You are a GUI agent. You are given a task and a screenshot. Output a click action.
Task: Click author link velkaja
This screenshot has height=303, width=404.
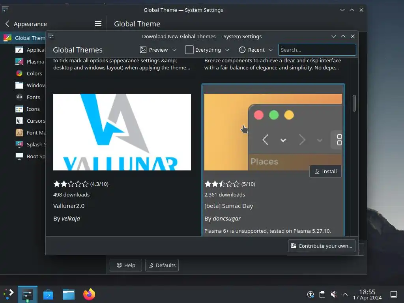71,219
